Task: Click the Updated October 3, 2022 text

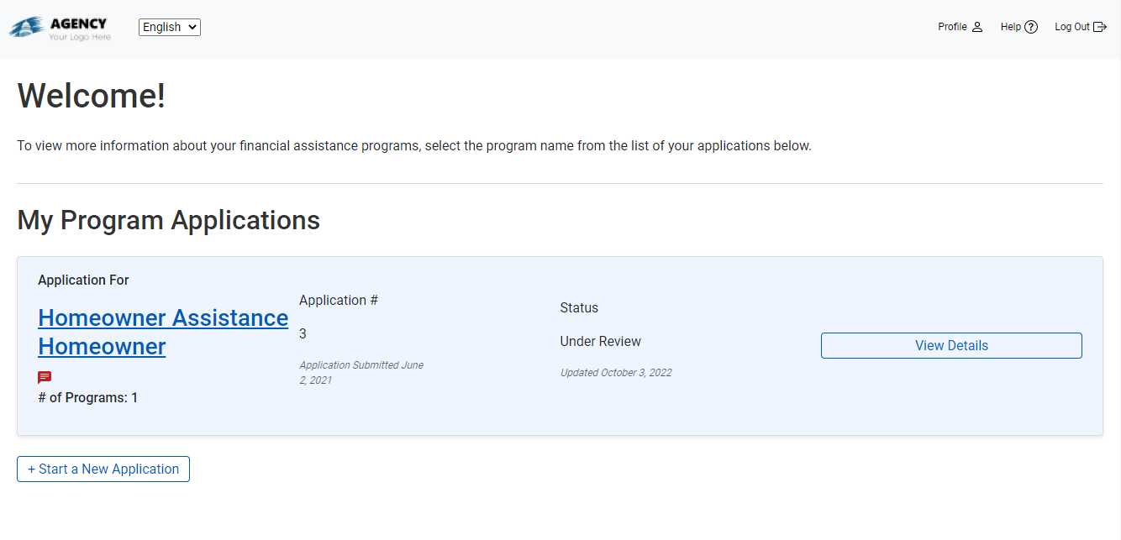Action: point(616,373)
